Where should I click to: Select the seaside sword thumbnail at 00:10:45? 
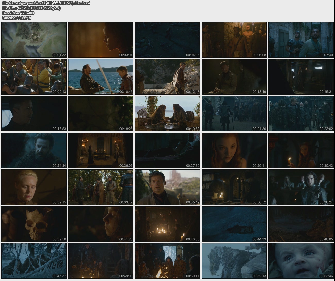101,77
